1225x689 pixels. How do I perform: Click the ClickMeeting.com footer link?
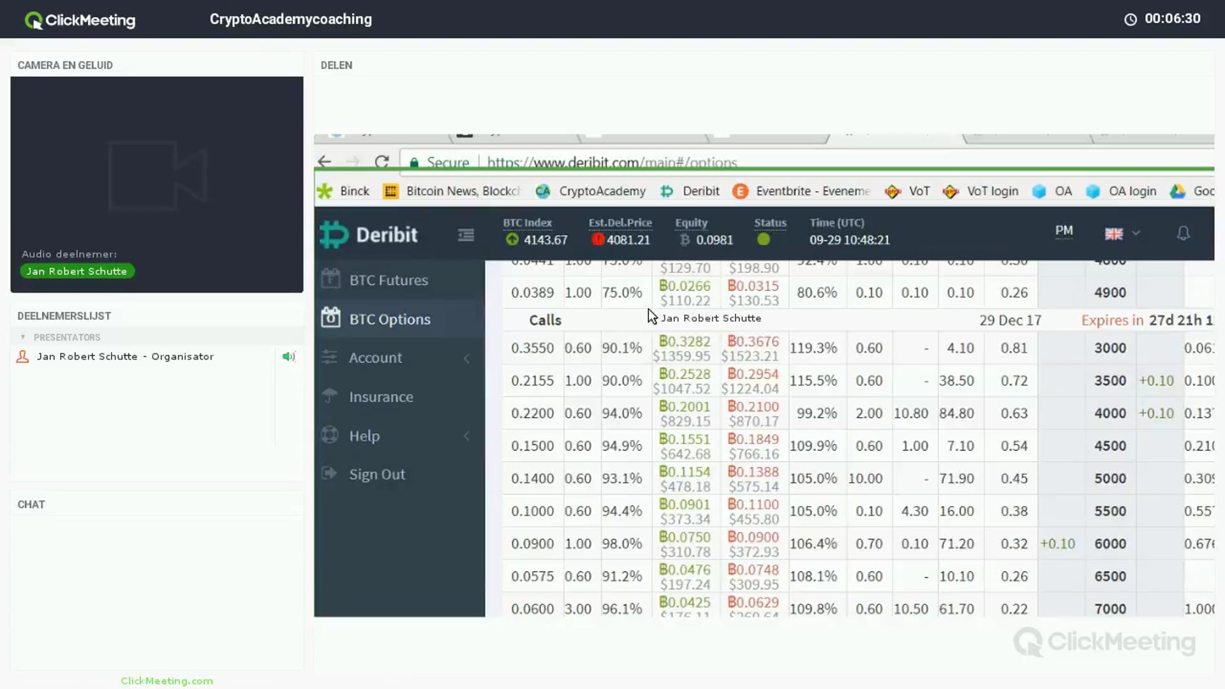pos(167,681)
